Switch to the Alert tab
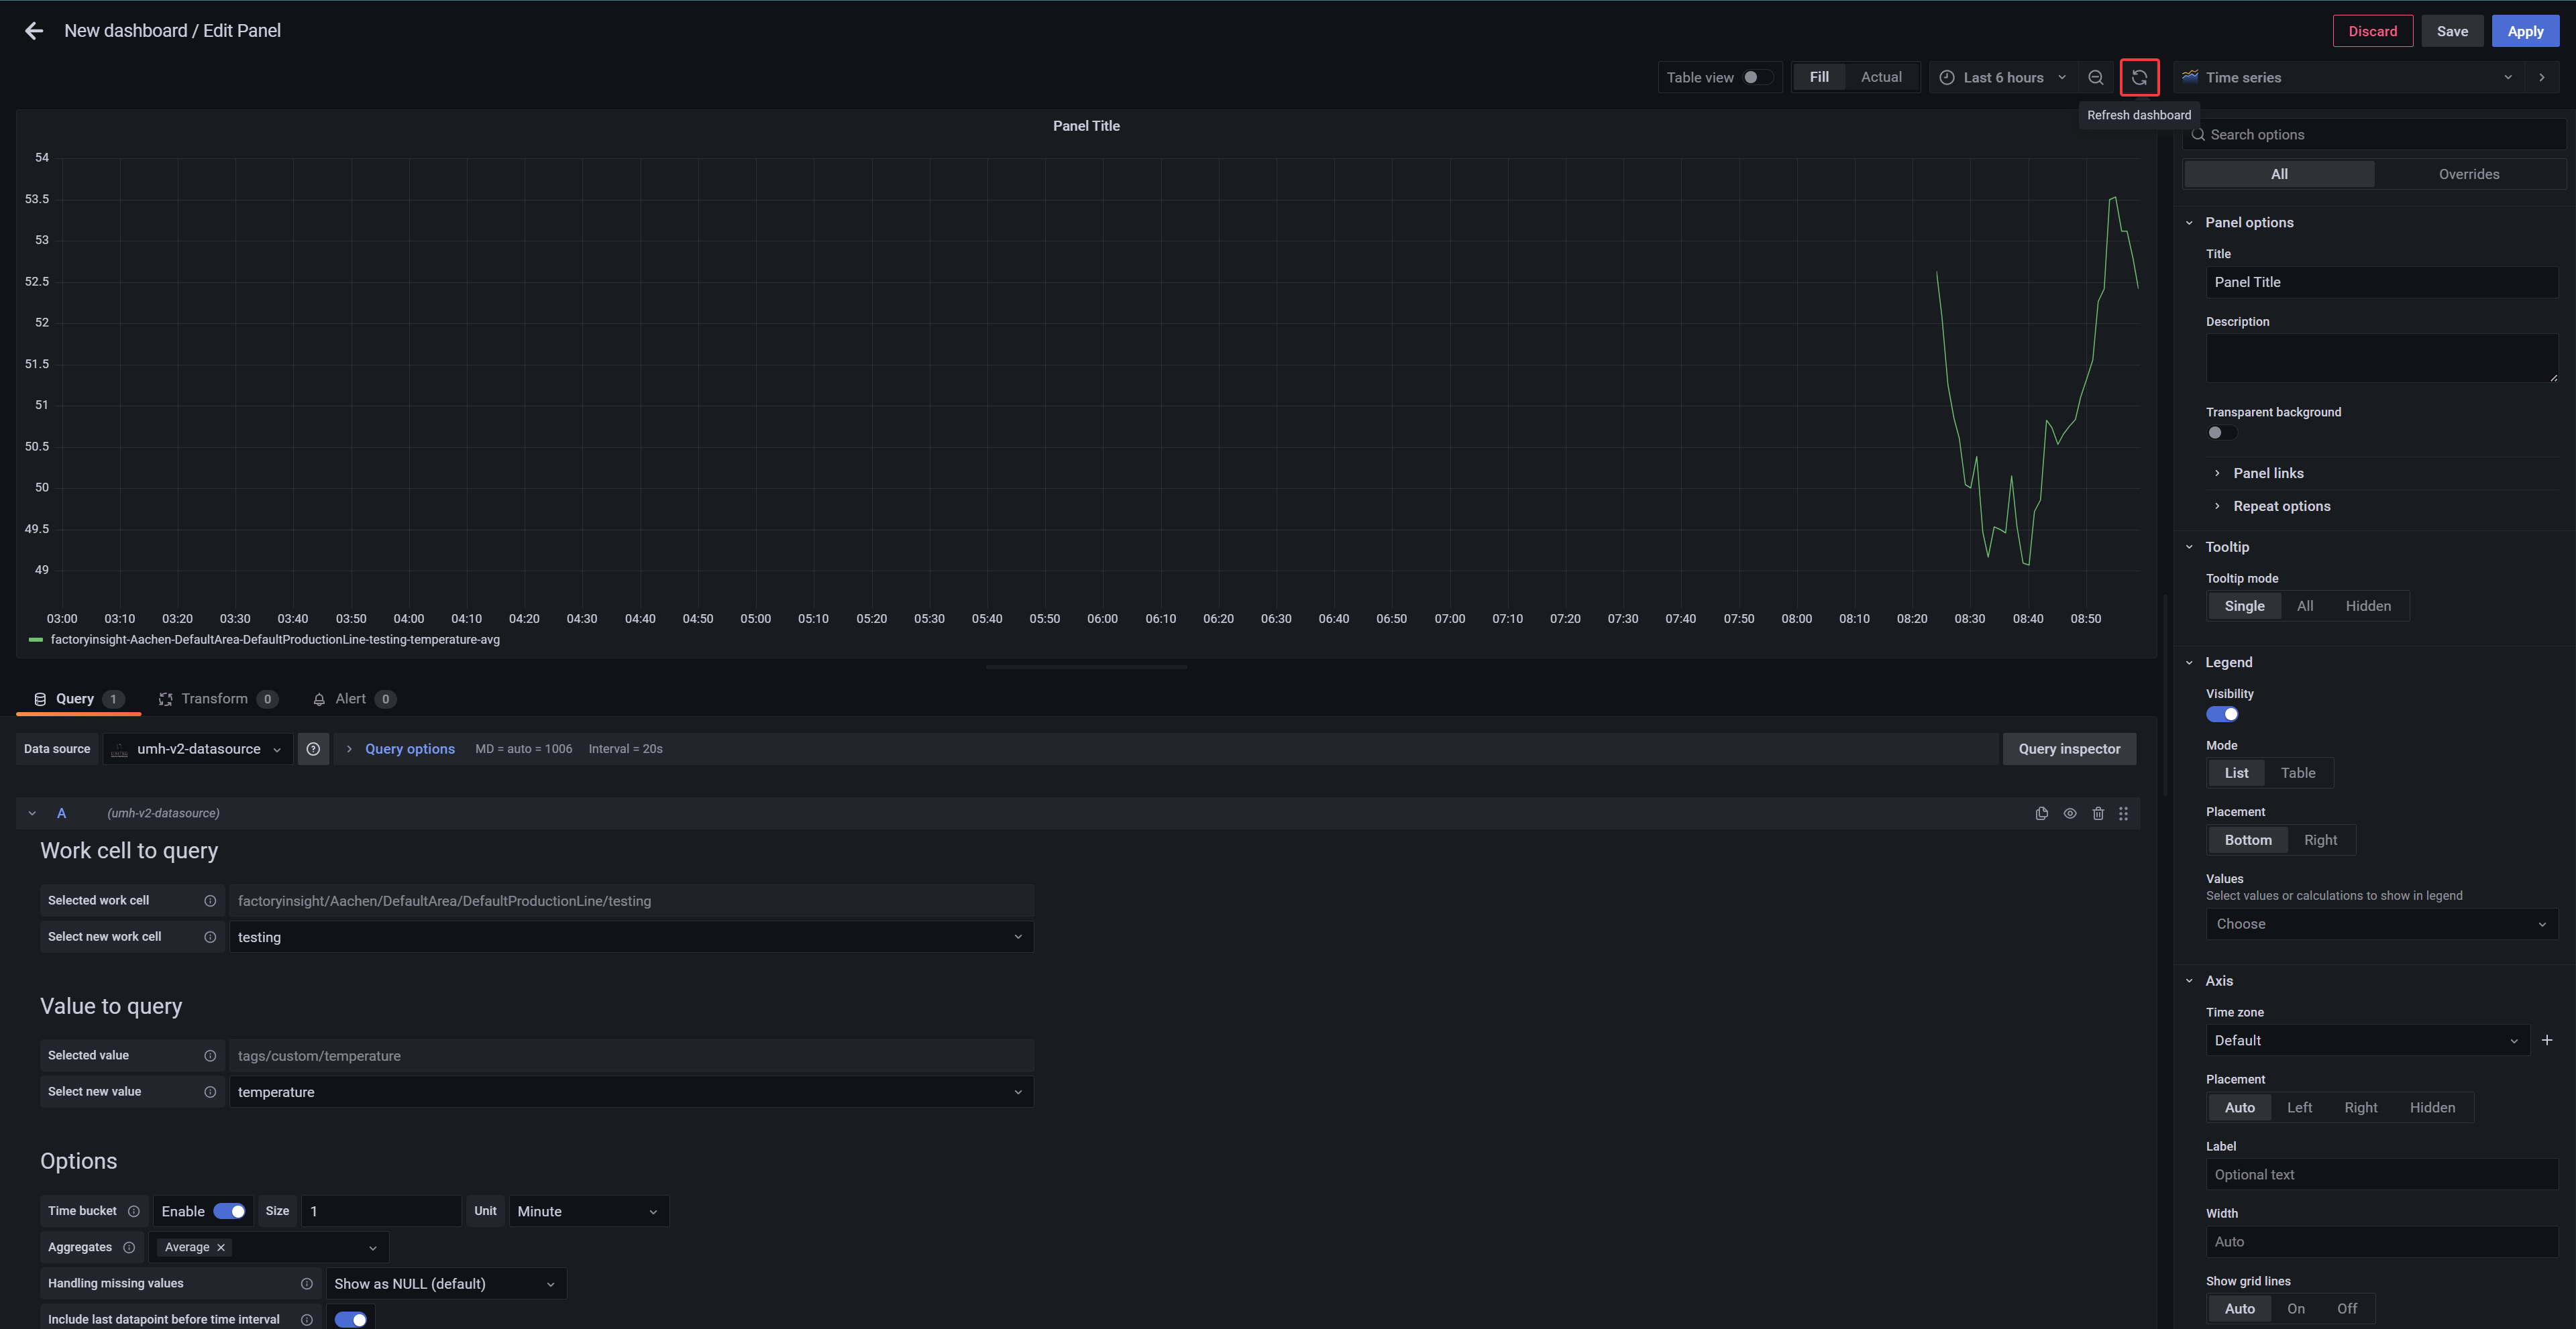The width and height of the screenshot is (2576, 1329). tap(354, 699)
